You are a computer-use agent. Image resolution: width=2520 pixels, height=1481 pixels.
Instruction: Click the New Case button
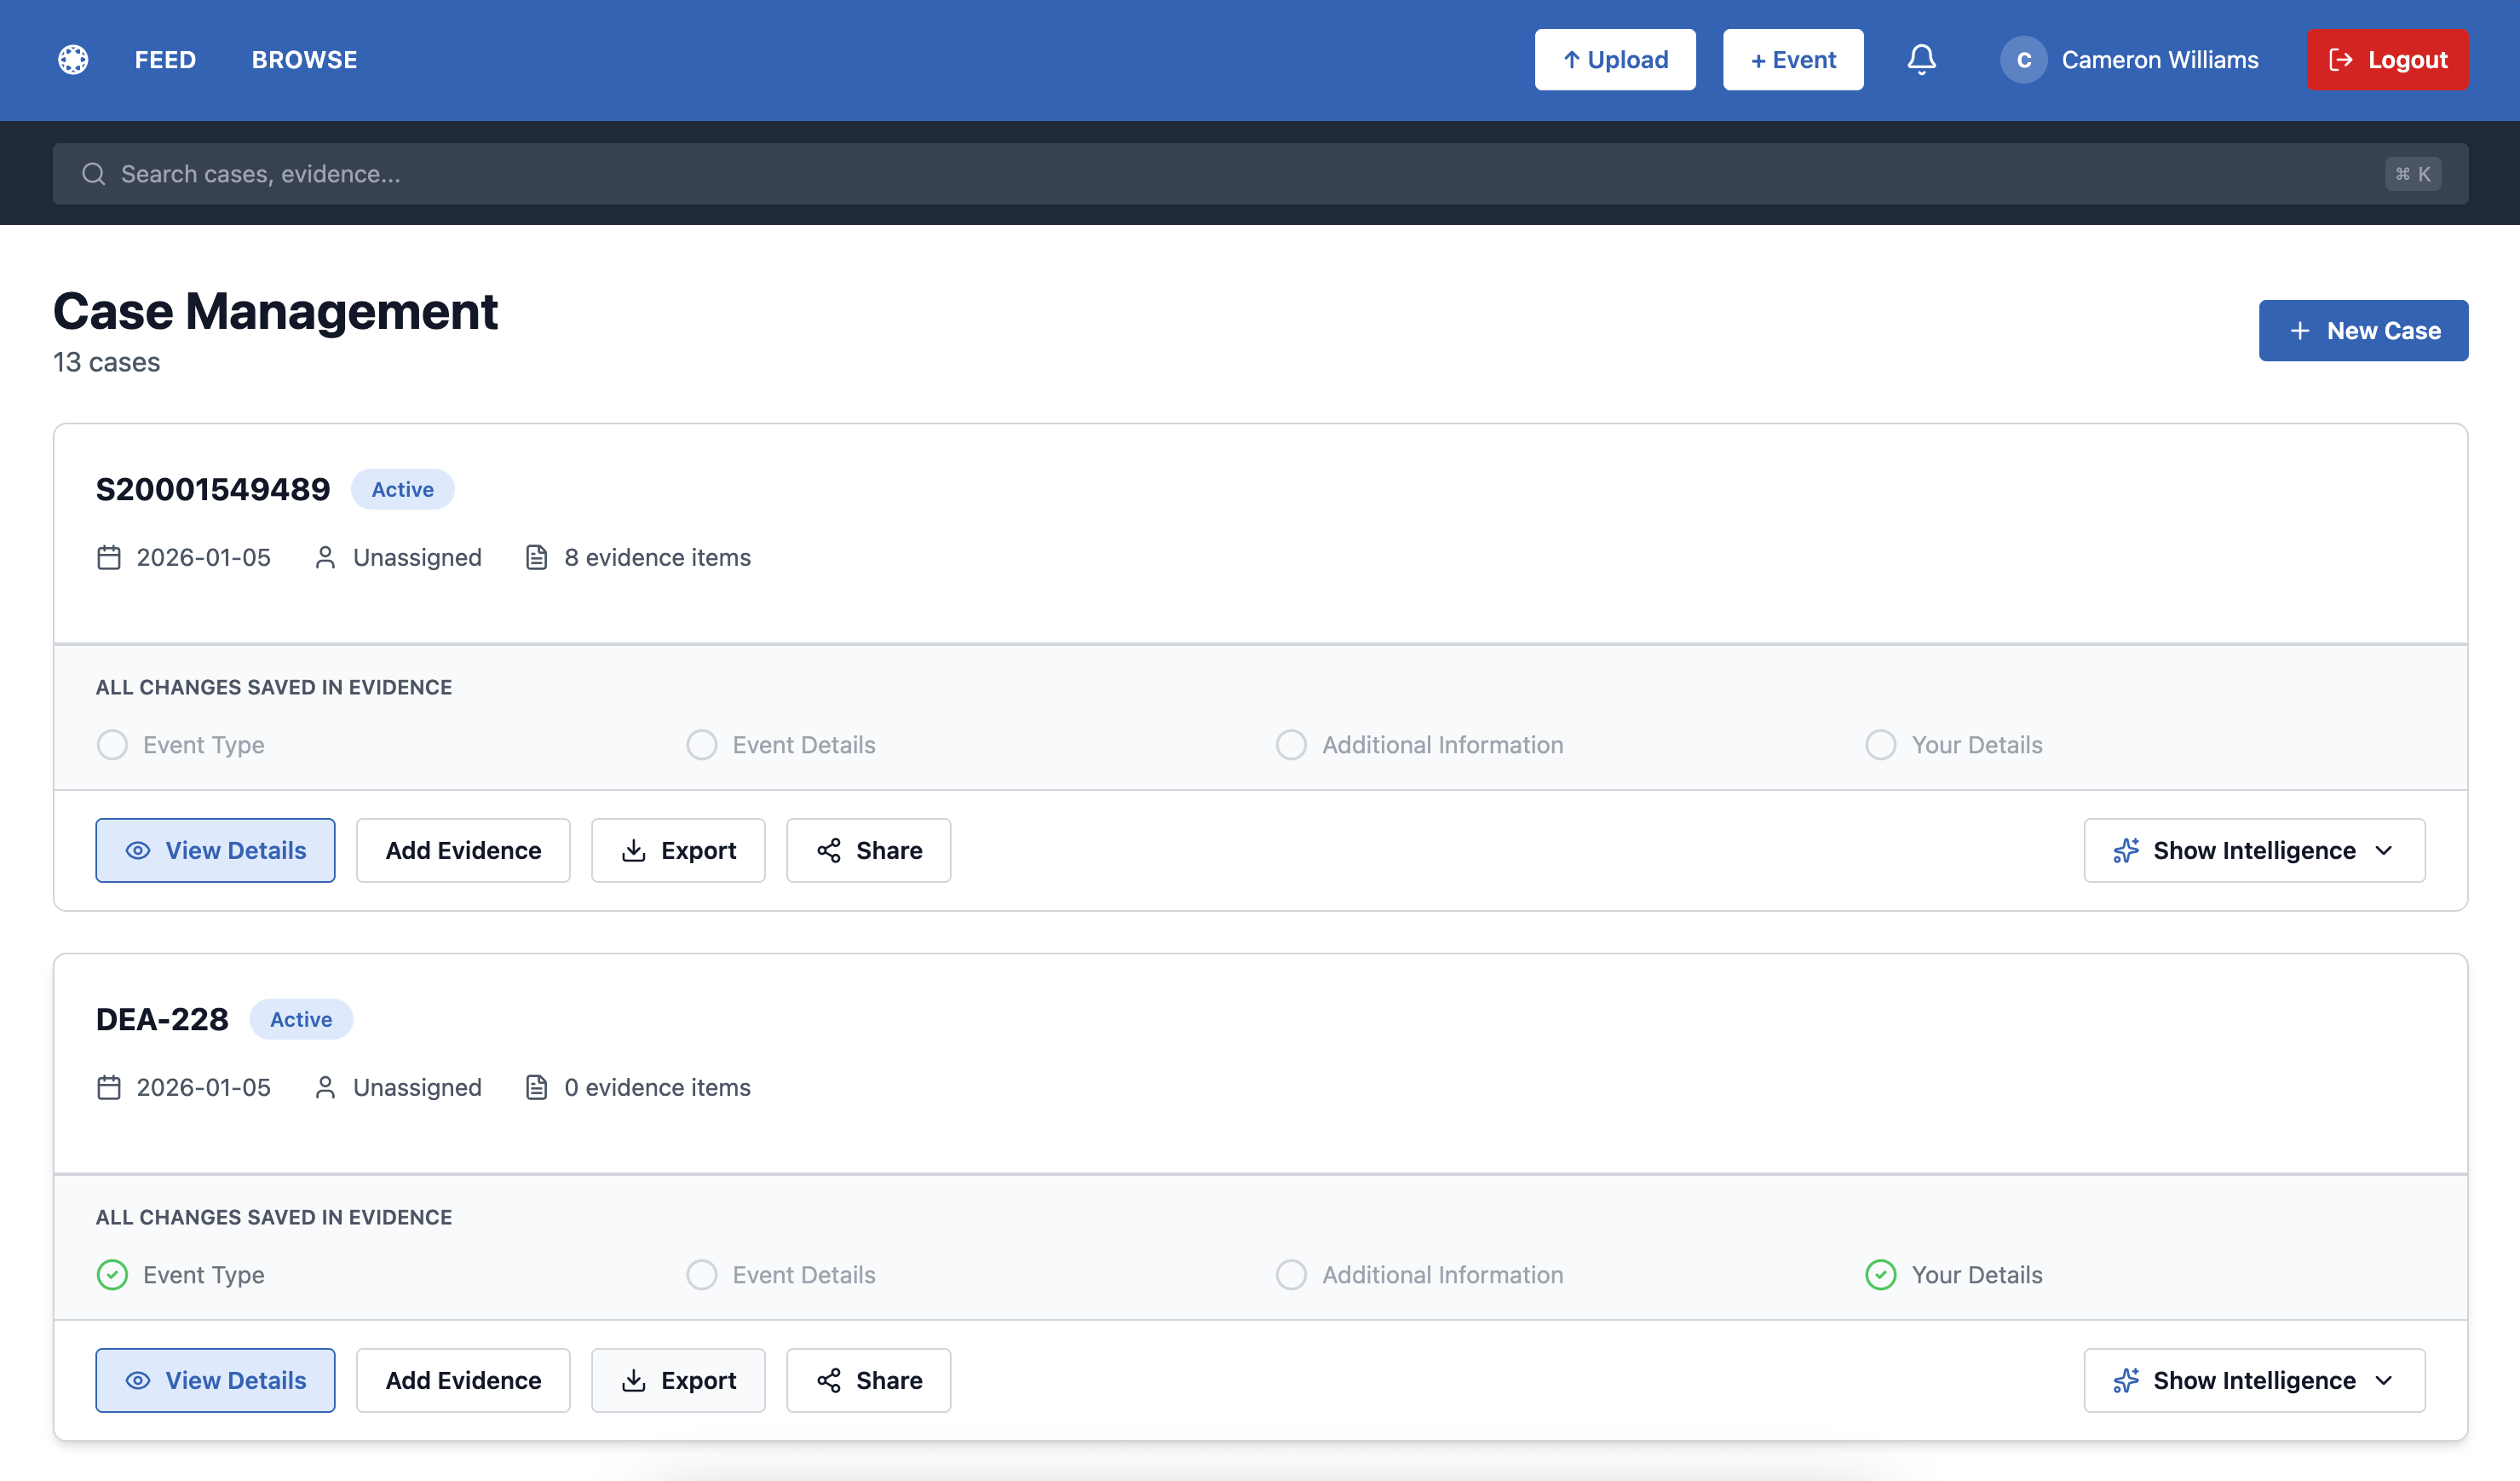click(x=2363, y=330)
